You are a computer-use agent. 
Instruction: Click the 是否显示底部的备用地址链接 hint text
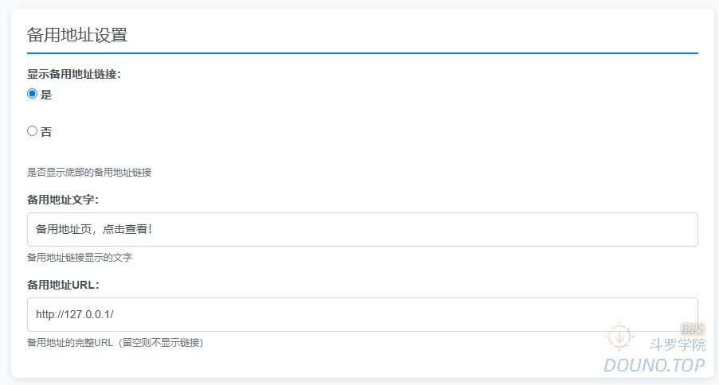click(x=89, y=172)
